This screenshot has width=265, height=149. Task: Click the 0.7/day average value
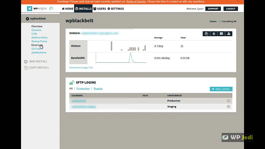click(159, 46)
